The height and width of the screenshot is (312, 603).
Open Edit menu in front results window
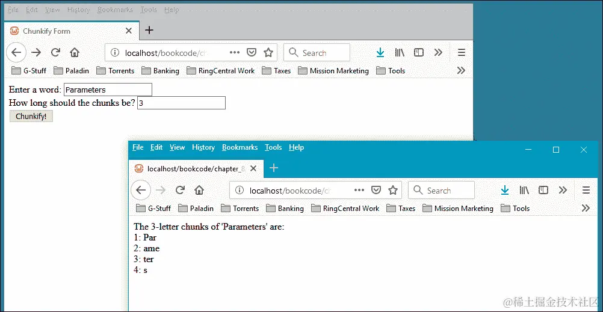pyautogui.click(x=156, y=147)
